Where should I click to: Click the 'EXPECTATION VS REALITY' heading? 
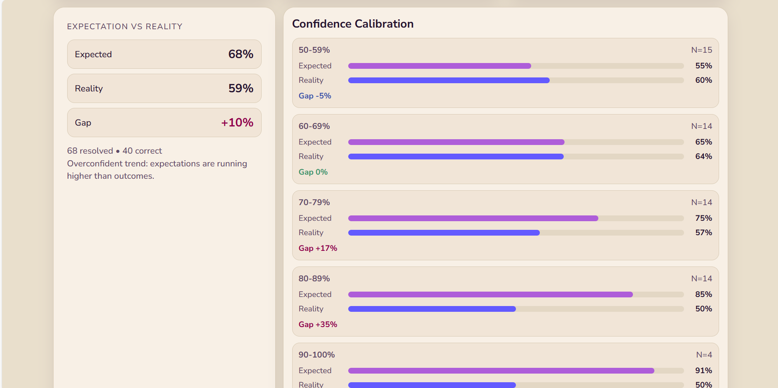click(124, 26)
